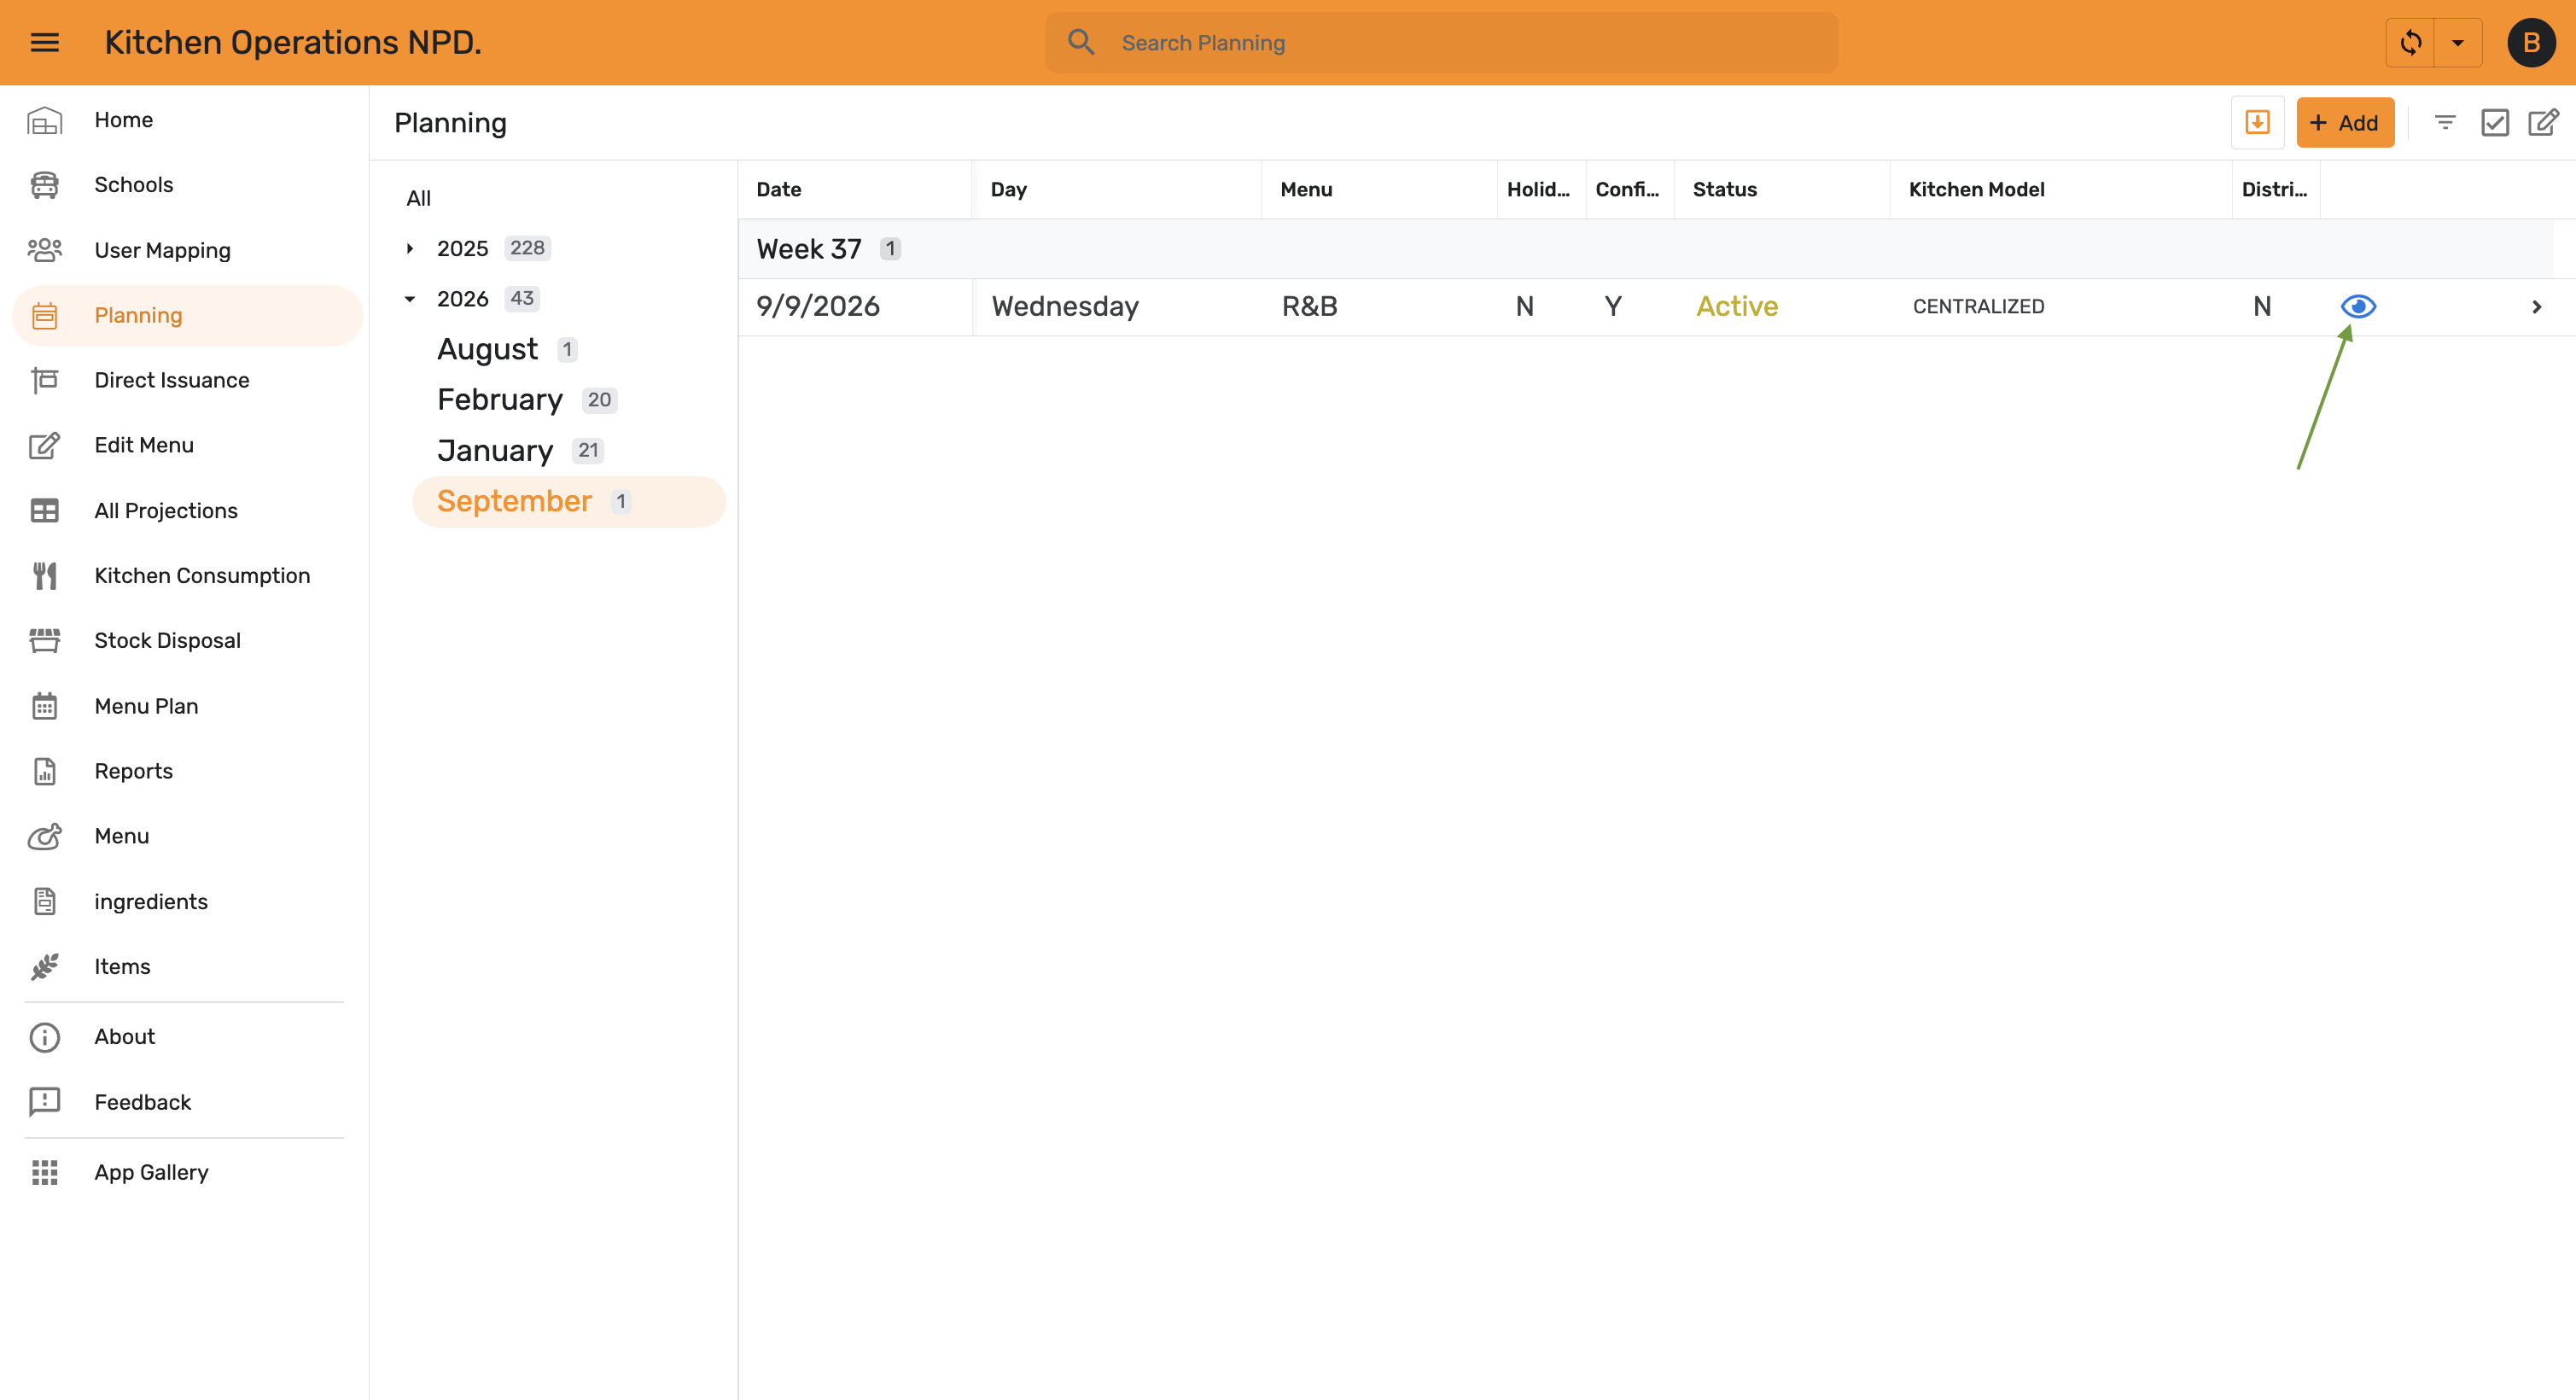The width and height of the screenshot is (2576, 1400).
Task: Open the sync options dropdown arrow
Action: 2458,42
